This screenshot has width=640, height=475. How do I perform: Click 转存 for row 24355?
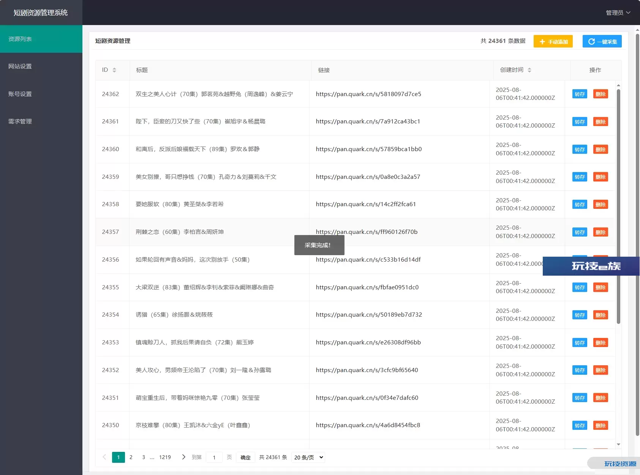tap(580, 287)
